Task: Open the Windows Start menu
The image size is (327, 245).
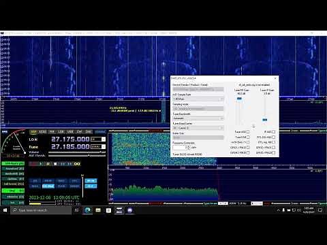Action: coord(5,210)
